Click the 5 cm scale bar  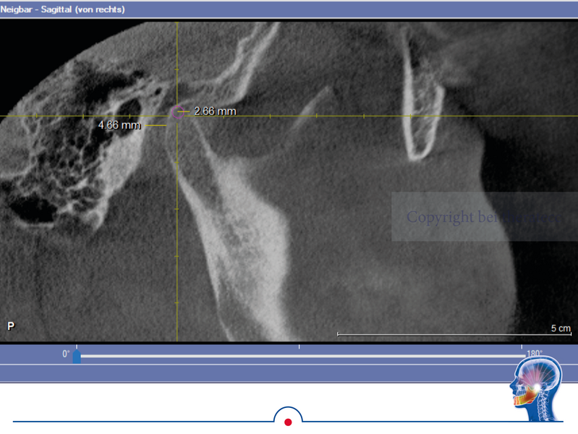[x=454, y=334]
